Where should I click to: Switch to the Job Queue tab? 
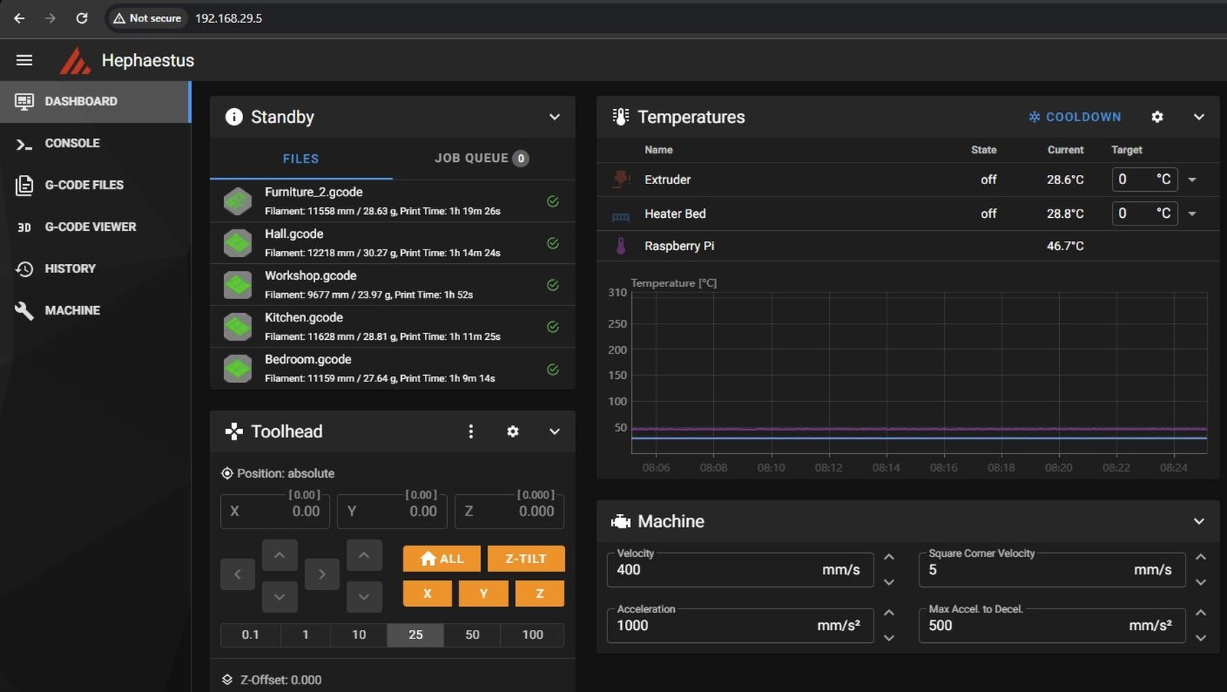coord(481,158)
